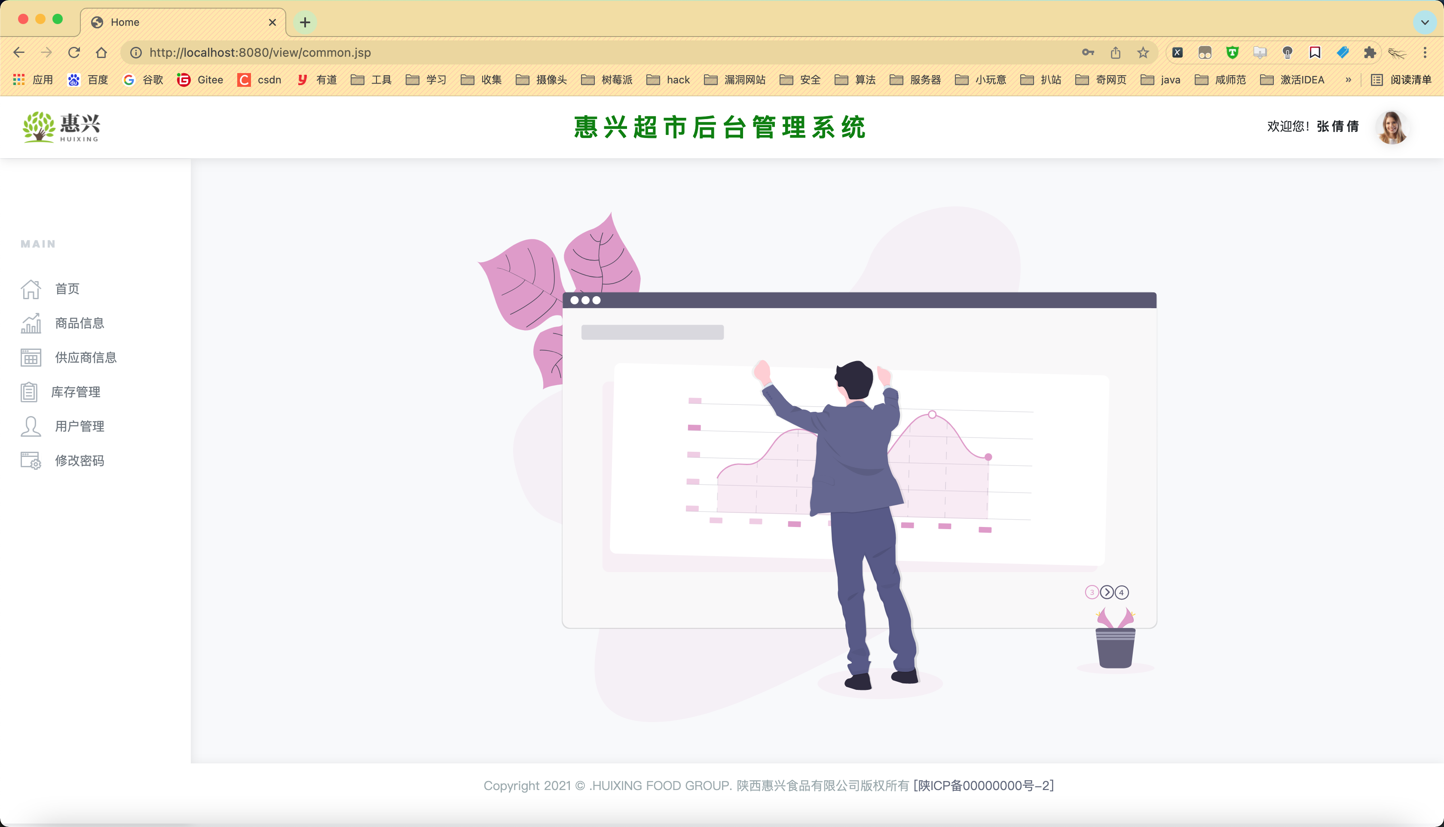Open the csdn bookmark
Image resolution: width=1444 pixels, height=827 pixels.
point(260,80)
